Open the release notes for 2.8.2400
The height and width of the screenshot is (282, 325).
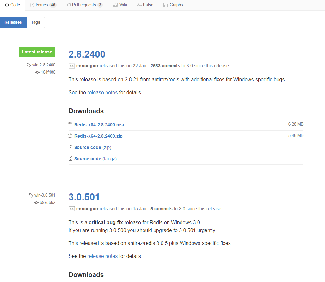pyautogui.click(x=102, y=92)
